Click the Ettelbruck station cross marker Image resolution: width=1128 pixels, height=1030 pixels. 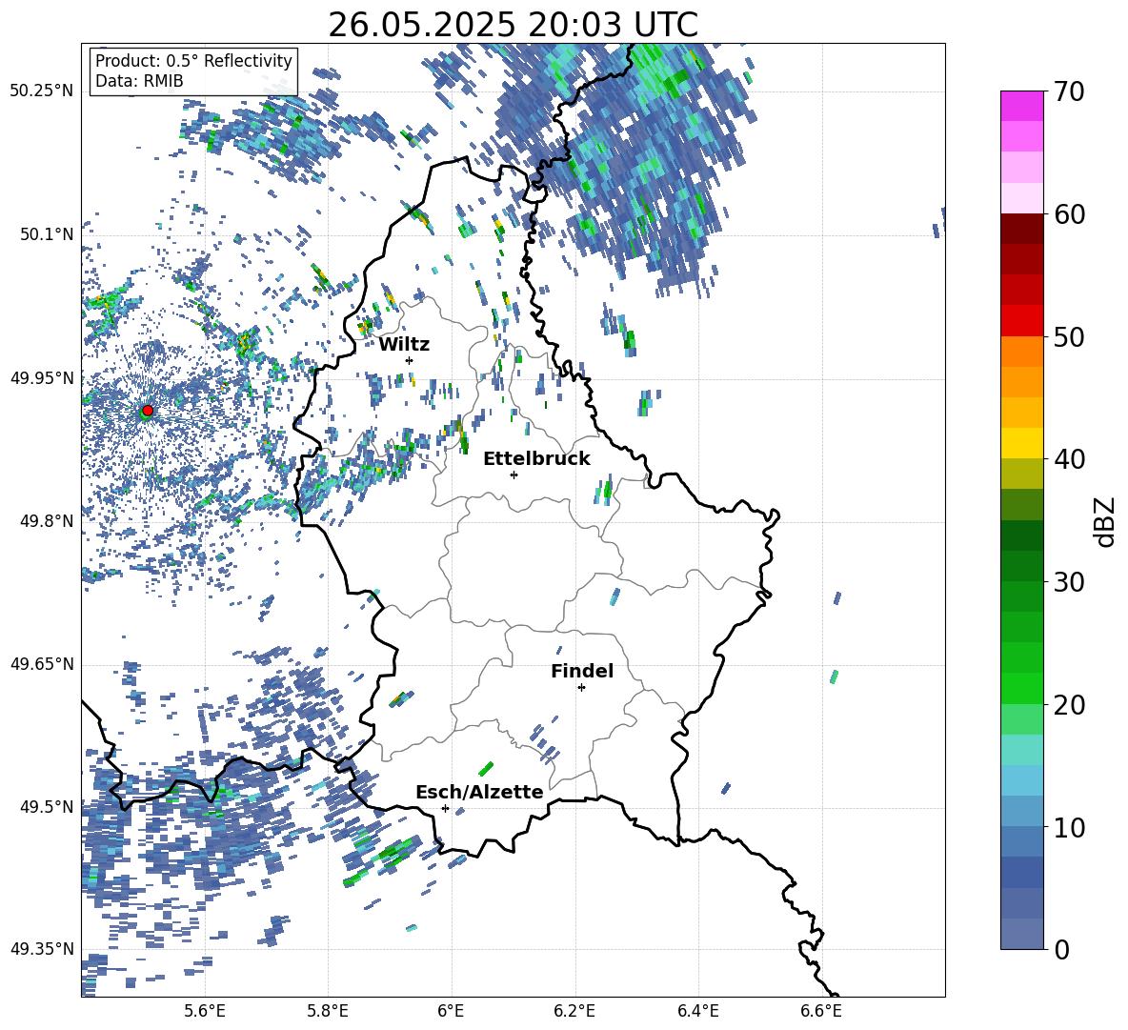514,475
